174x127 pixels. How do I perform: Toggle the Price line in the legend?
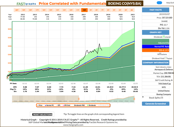[40, 105]
